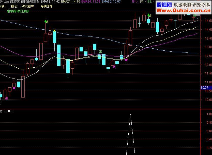The height and width of the screenshot is (155, 212).
Task: Click the magenta X marker near the 11.00 level
Action: 14,88
